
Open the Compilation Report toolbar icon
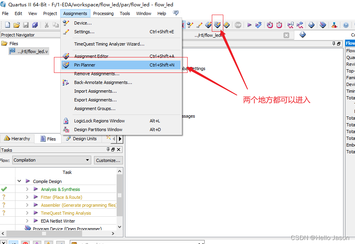(311, 25)
